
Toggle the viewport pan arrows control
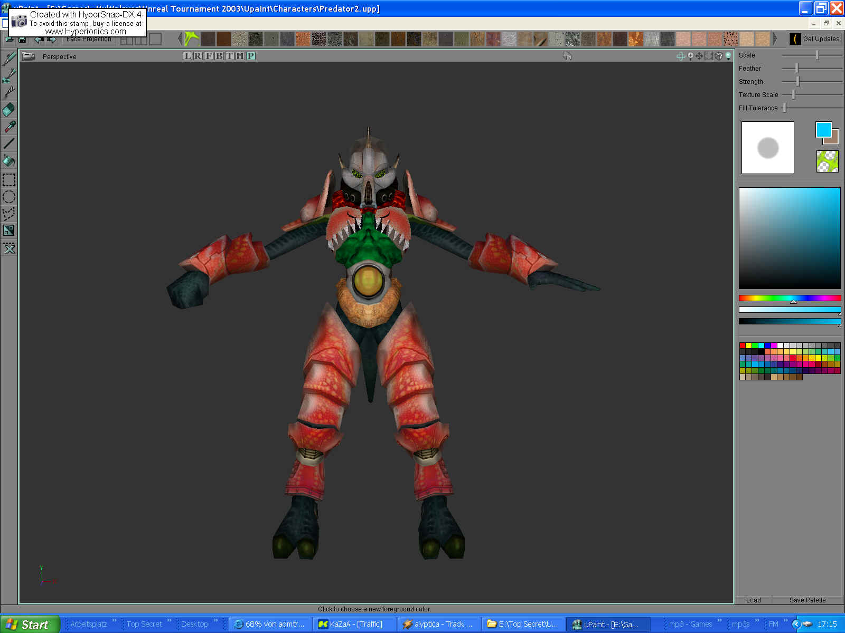[699, 56]
